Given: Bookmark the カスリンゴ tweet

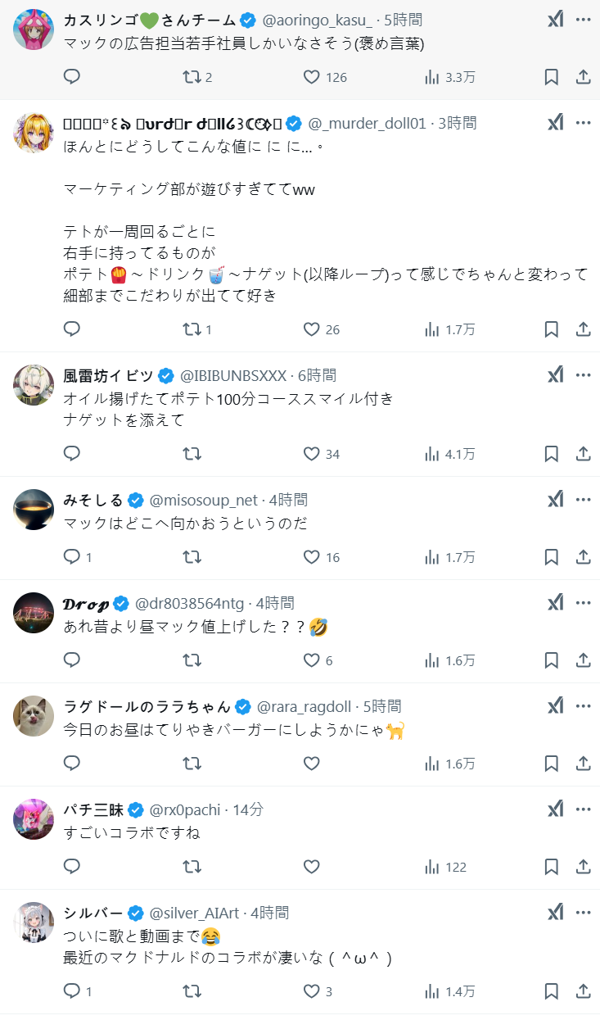Looking at the screenshot, I should (x=552, y=77).
